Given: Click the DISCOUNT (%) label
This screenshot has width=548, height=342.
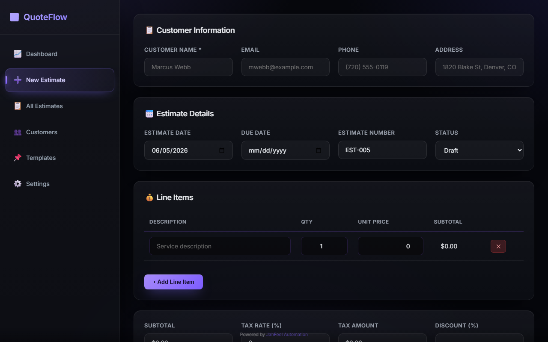Looking at the screenshot, I should coord(457,326).
